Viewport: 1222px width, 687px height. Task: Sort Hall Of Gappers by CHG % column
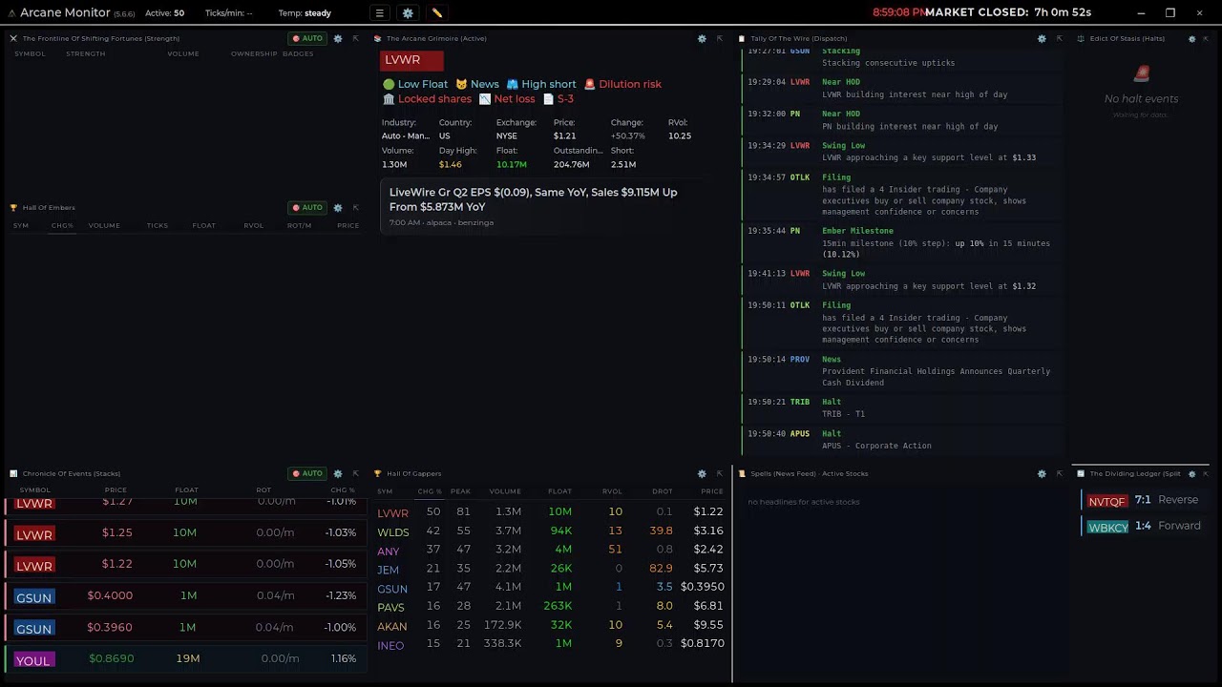point(430,491)
